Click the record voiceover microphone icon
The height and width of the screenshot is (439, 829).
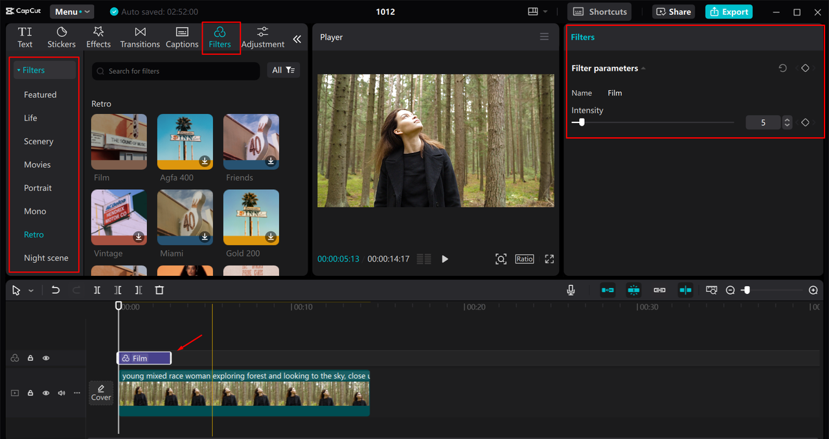(571, 290)
